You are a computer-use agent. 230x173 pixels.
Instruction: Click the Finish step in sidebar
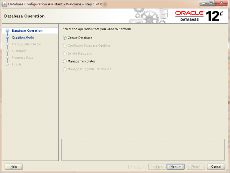pos(16,64)
